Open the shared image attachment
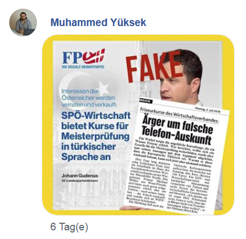This screenshot has height=239, width=246. (x=138, y=125)
